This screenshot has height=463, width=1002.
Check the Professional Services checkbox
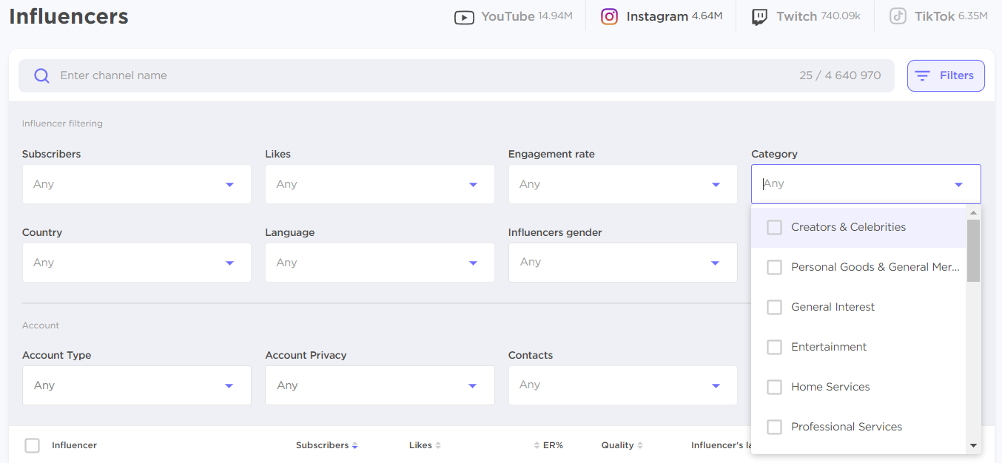coord(774,427)
